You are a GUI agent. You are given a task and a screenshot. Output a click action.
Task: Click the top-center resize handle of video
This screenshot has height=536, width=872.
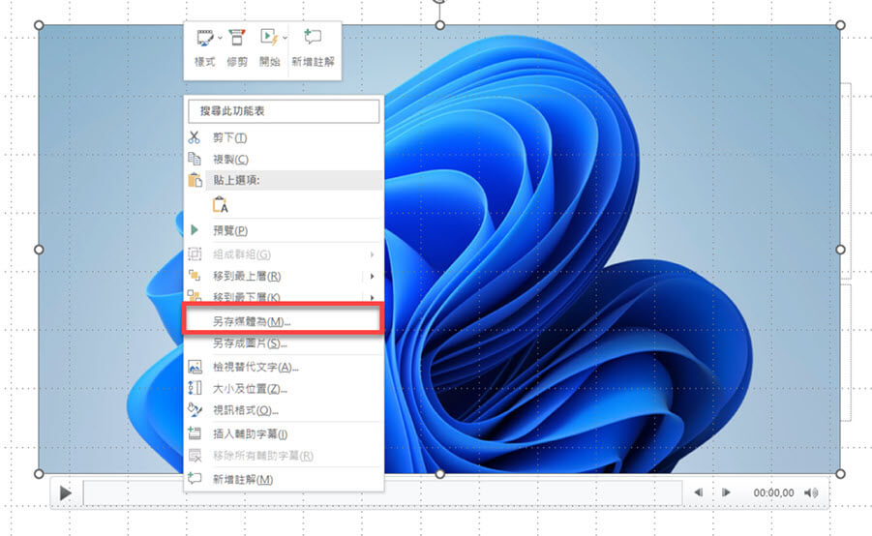coord(440,25)
